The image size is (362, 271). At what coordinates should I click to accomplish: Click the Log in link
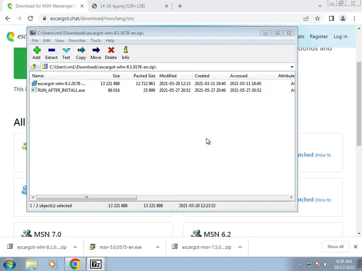(340, 36)
